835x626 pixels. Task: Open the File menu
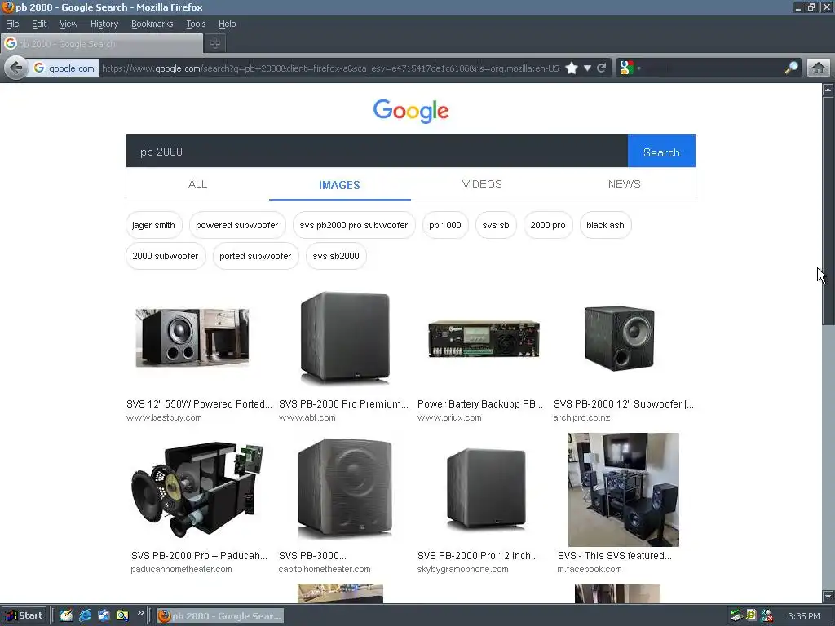[x=12, y=24]
